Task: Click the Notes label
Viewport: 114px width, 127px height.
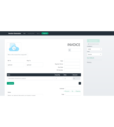Action: 9,92
